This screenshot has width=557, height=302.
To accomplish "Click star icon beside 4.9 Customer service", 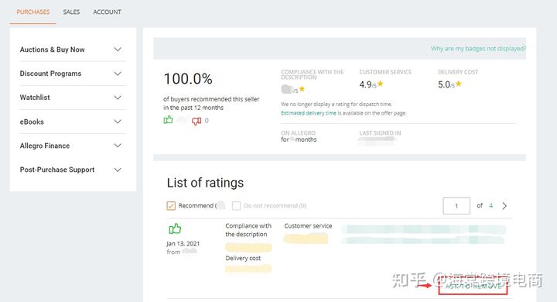I will click(381, 84).
